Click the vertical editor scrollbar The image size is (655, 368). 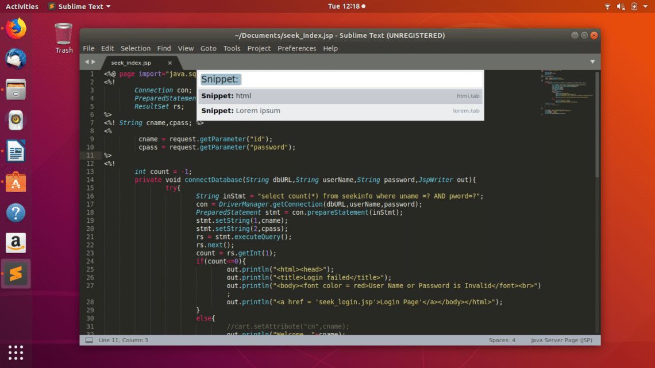[598, 125]
